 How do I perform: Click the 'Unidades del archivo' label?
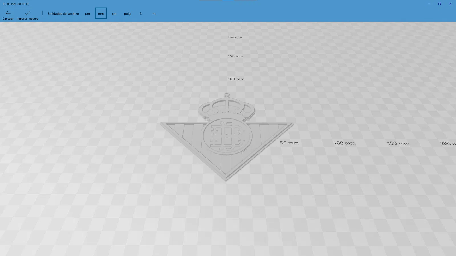[63, 13]
